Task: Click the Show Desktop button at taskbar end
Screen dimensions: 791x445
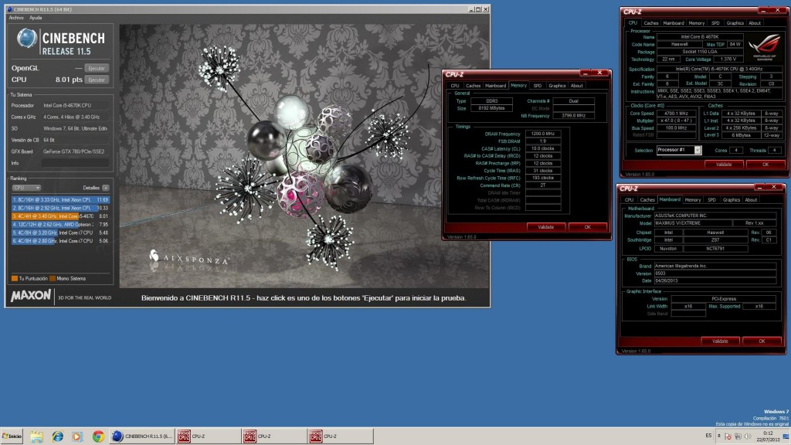Action: (786, 437)
